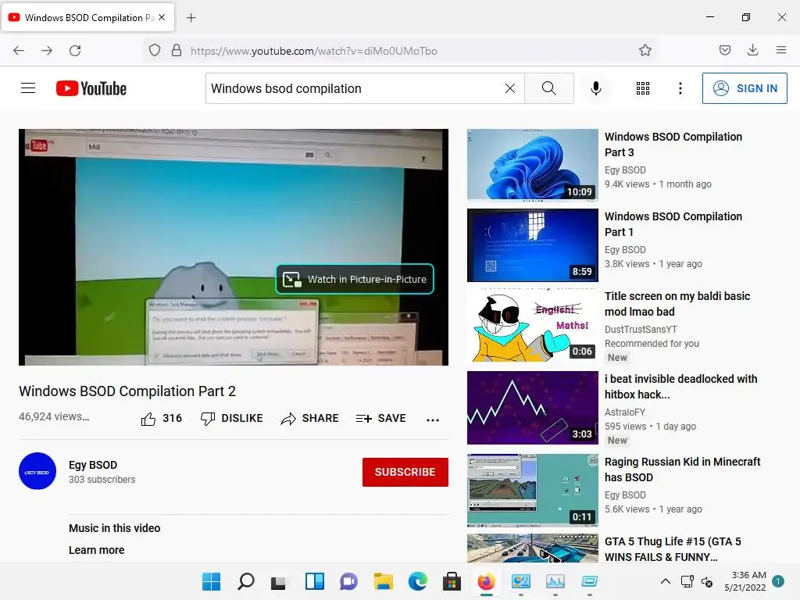800x600 pixels.
Task: Open the Egy BSOD channel name link
Action: point(93,465)
